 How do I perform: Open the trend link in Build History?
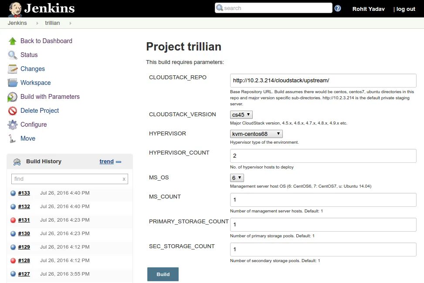106,162
